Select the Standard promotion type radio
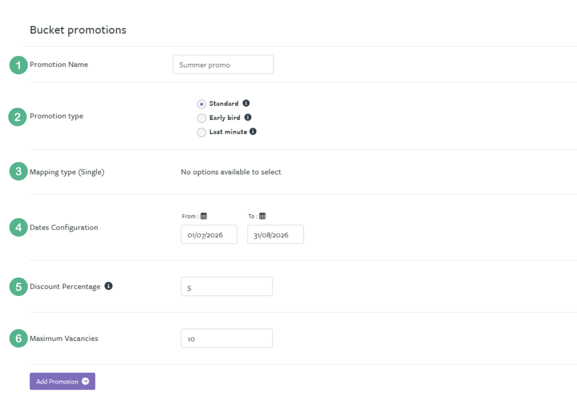 201,104
